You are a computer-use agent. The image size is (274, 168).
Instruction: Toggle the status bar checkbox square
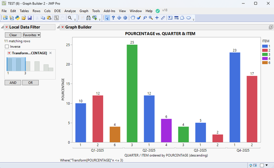(x=262, y=165)
